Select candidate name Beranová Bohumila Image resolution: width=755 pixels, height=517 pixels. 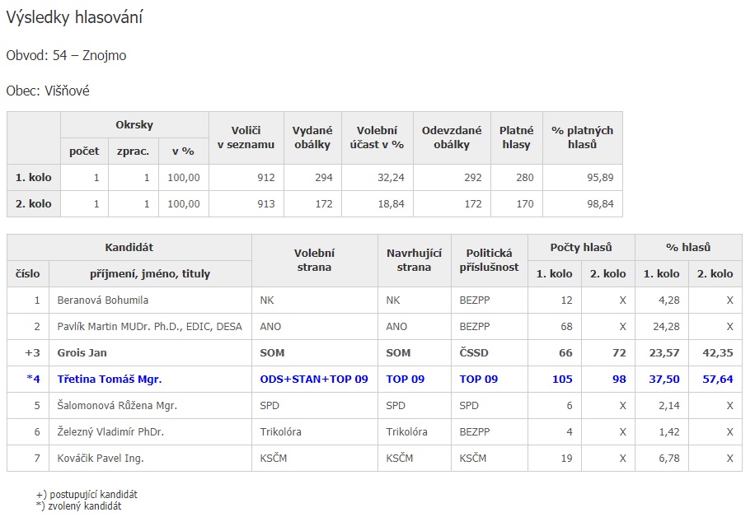tap(102, 300)
